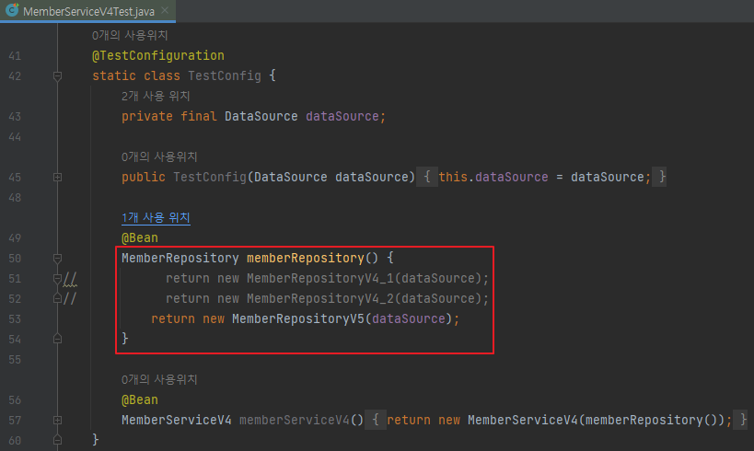Expand the folded memberServiceV4 method at line 57
This screenshot has height=451, width=754.
click(57, 421)
